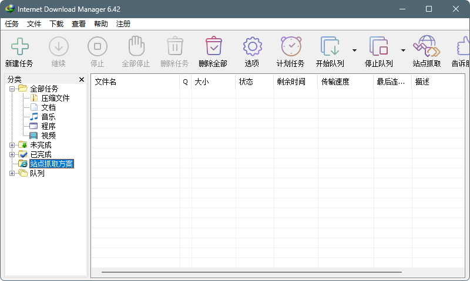Expand the 队列 tree node
470x281 pixels.
pyautogui.click(x=12, y=173)
